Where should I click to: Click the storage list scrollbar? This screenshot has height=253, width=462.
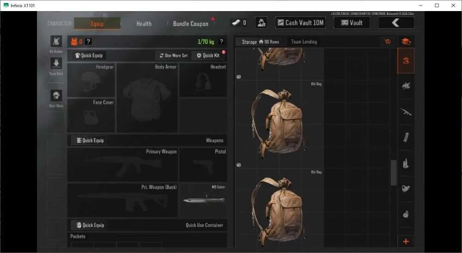(393, 173)
